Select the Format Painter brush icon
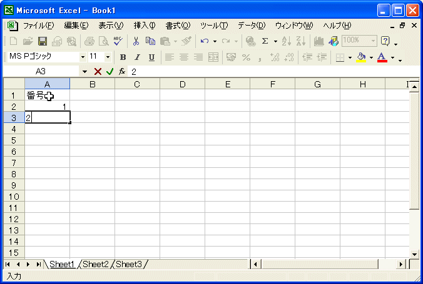 pos(186,41)
